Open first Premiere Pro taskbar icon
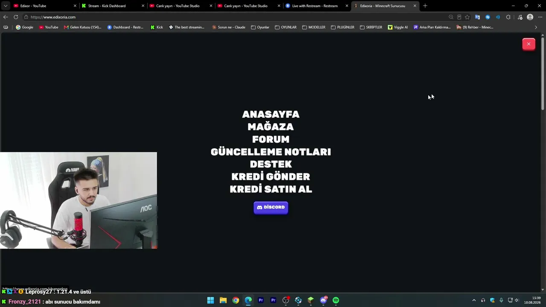 click(261, 300)
